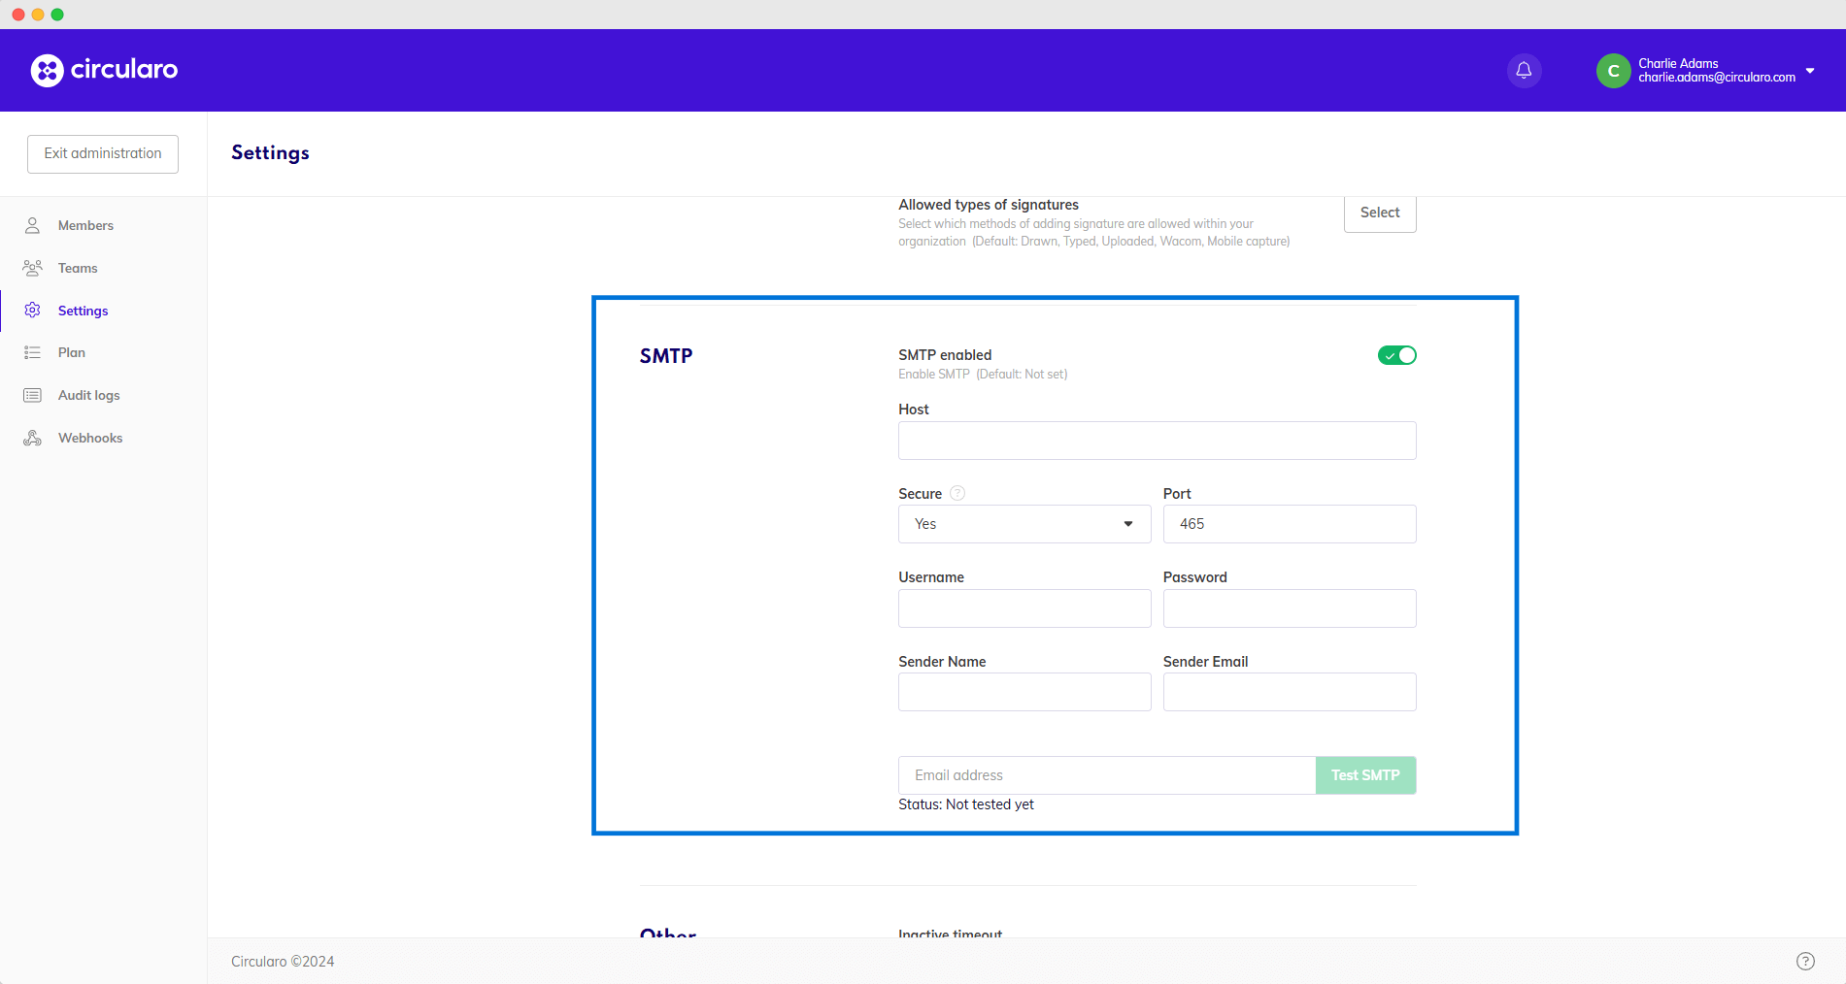The image size is (1846, 984).
Task: Focus the Email address test field
Action: (1106, 775)
